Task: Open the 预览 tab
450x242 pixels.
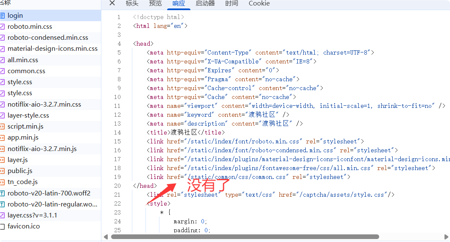Action: coord(155,3)
